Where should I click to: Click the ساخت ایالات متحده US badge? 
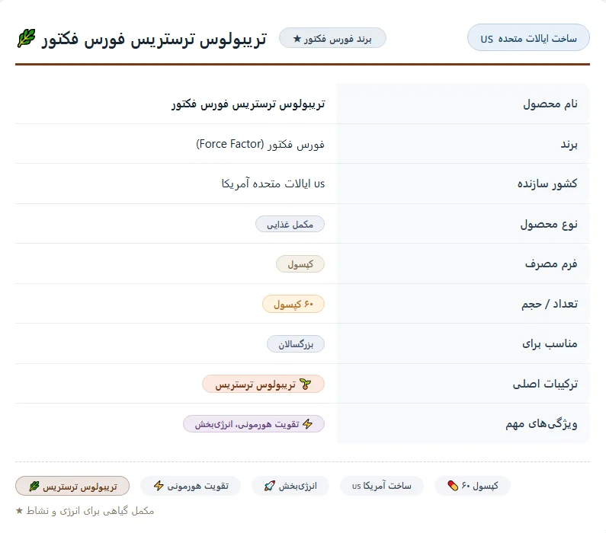(528, 38)
